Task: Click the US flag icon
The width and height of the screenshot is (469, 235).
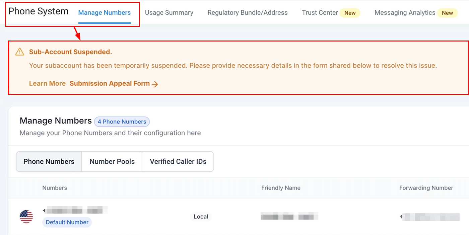Action: [26, 217]
